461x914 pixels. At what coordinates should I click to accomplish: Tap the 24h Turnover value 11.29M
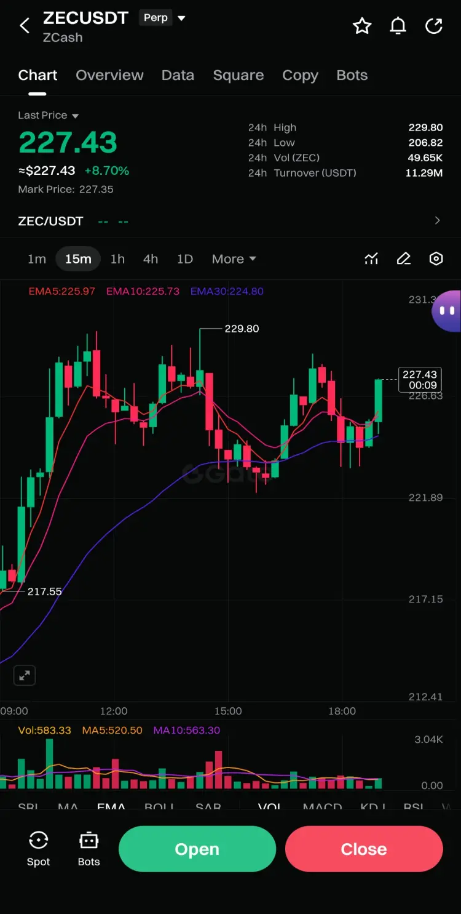point(424,173)
